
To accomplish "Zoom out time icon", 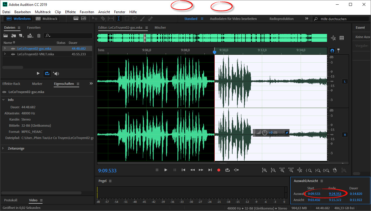I will tap(291, 170).
